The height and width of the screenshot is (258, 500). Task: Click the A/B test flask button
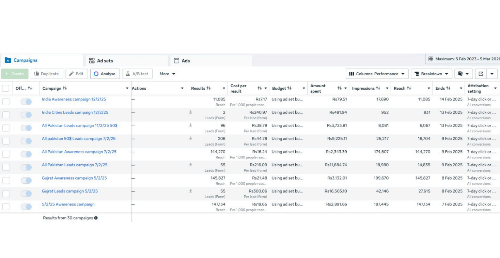137,74
